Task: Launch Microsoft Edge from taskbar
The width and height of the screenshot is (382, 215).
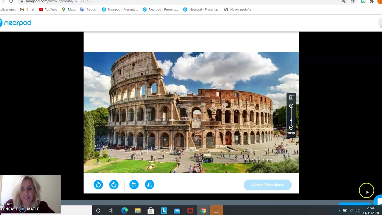Action: (124, 211)
